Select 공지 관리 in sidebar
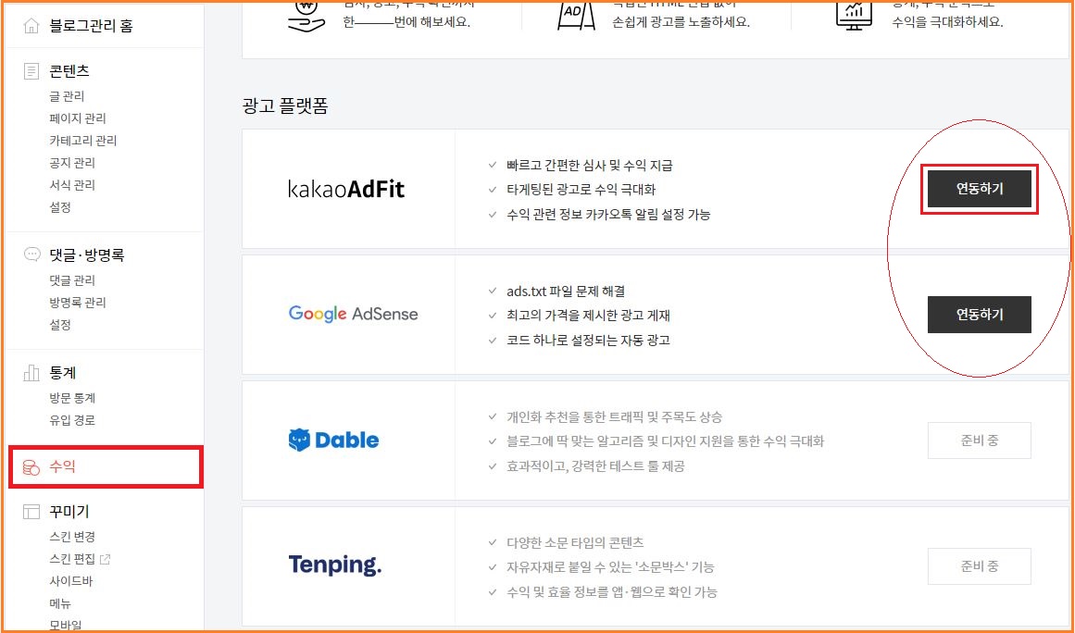Screen dimensions: 1075x633 click(72, 163)
